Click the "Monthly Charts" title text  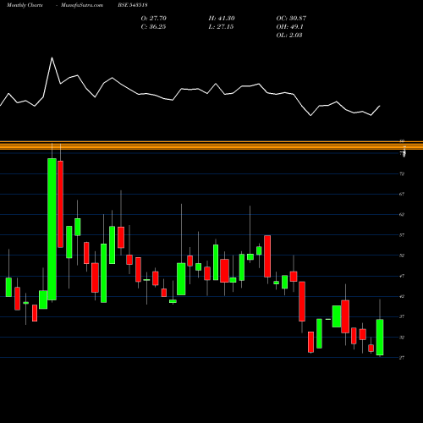[x=25, y=5]
